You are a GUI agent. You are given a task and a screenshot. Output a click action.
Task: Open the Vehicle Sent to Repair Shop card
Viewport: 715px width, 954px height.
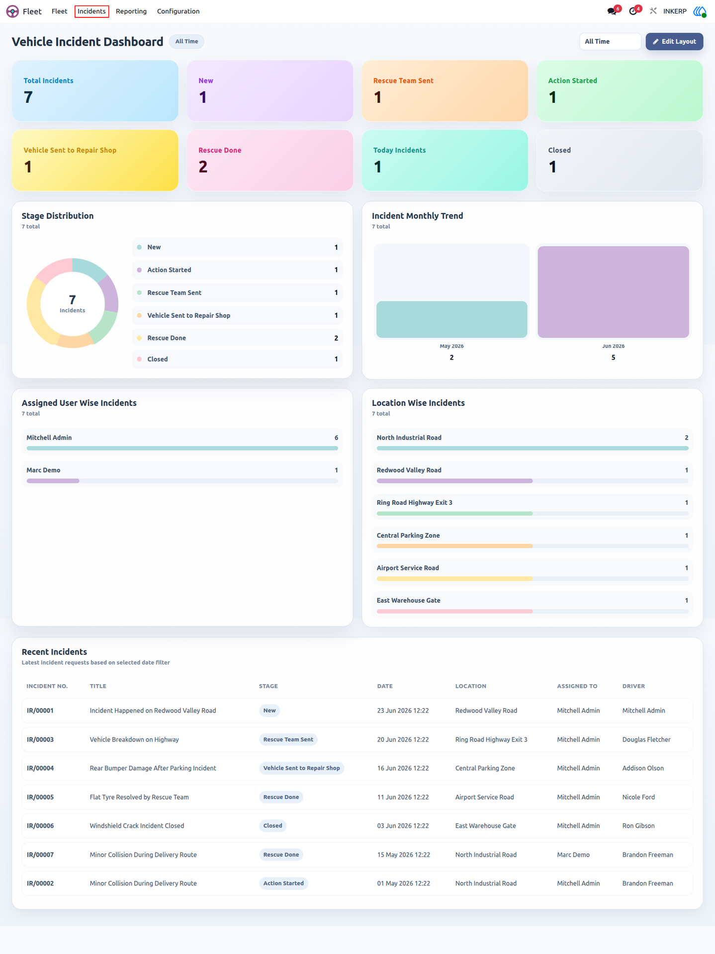(95, 160)
